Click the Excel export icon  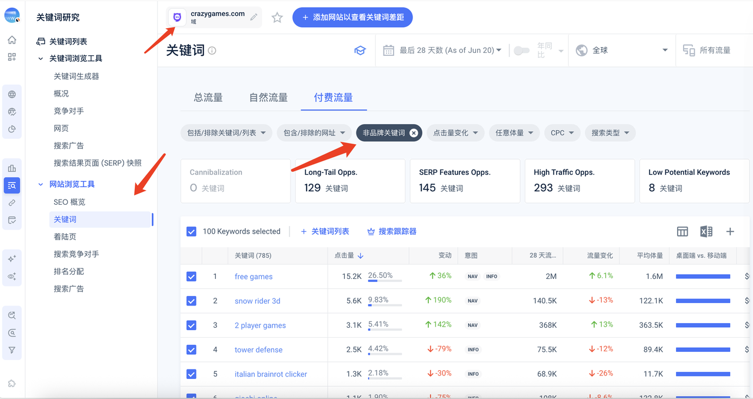pos(706,231)
